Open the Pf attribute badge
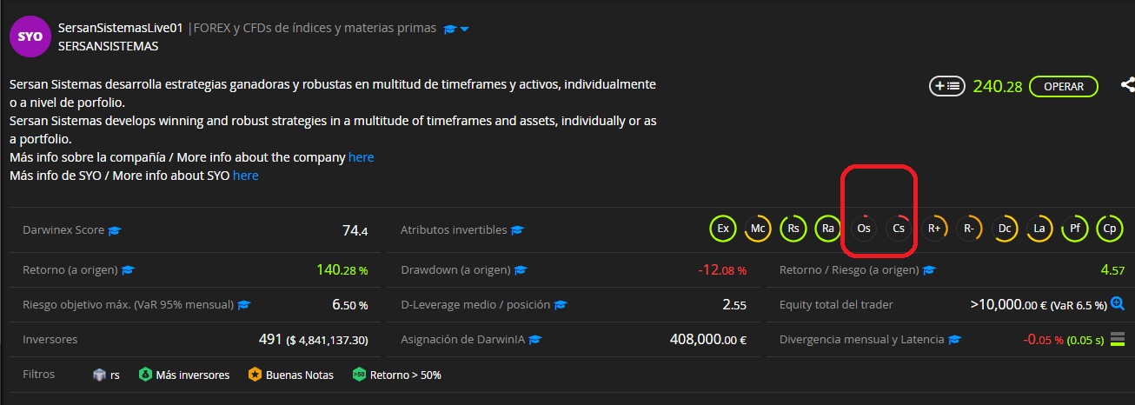Viewport: 1135px width, 405px height. coord(1075,229)
